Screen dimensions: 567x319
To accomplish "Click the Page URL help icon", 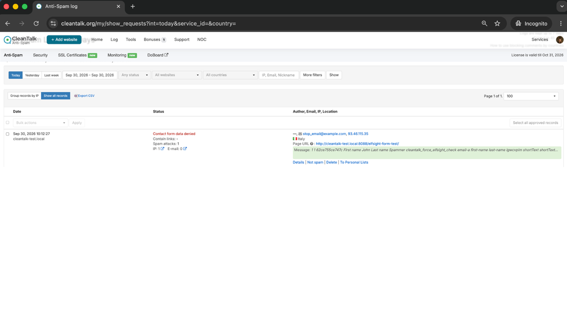I will pyautogui.click(x=312, y=144).
